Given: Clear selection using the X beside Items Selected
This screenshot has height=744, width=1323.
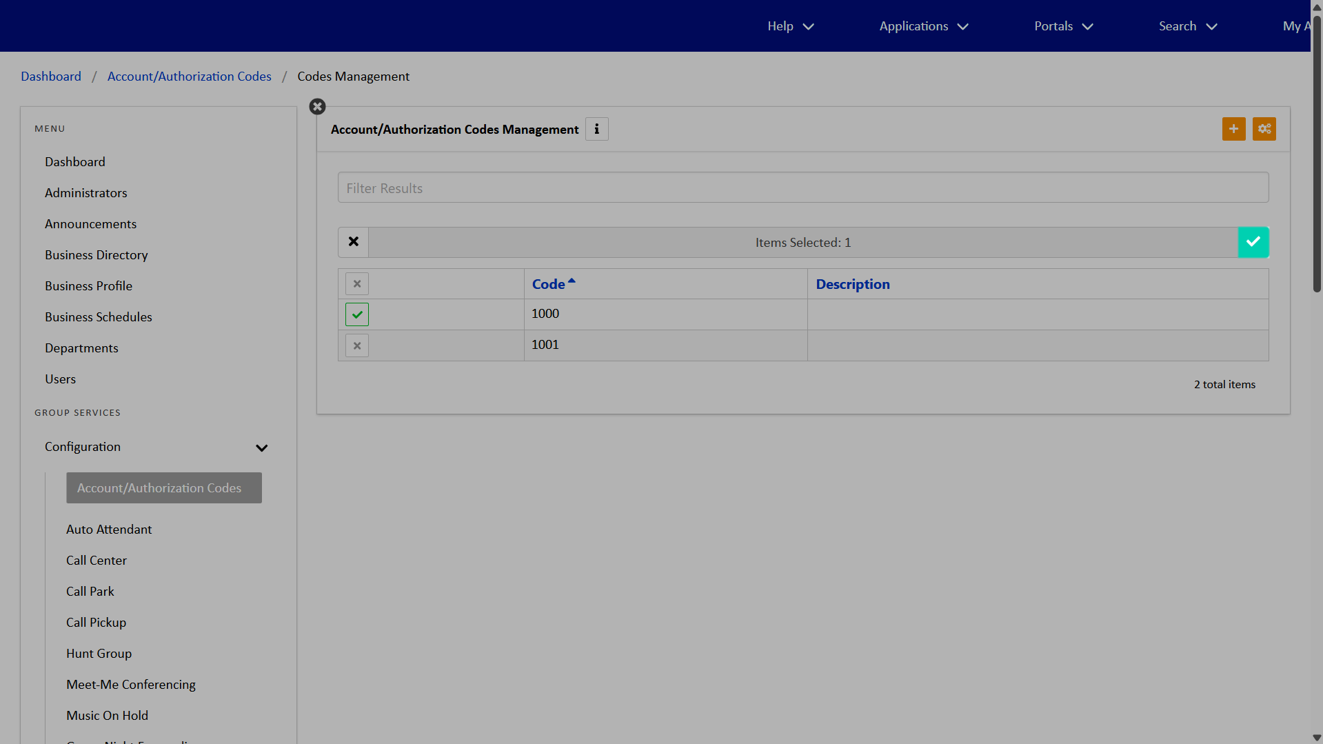Looking at the screenshot, I should 354,242.
